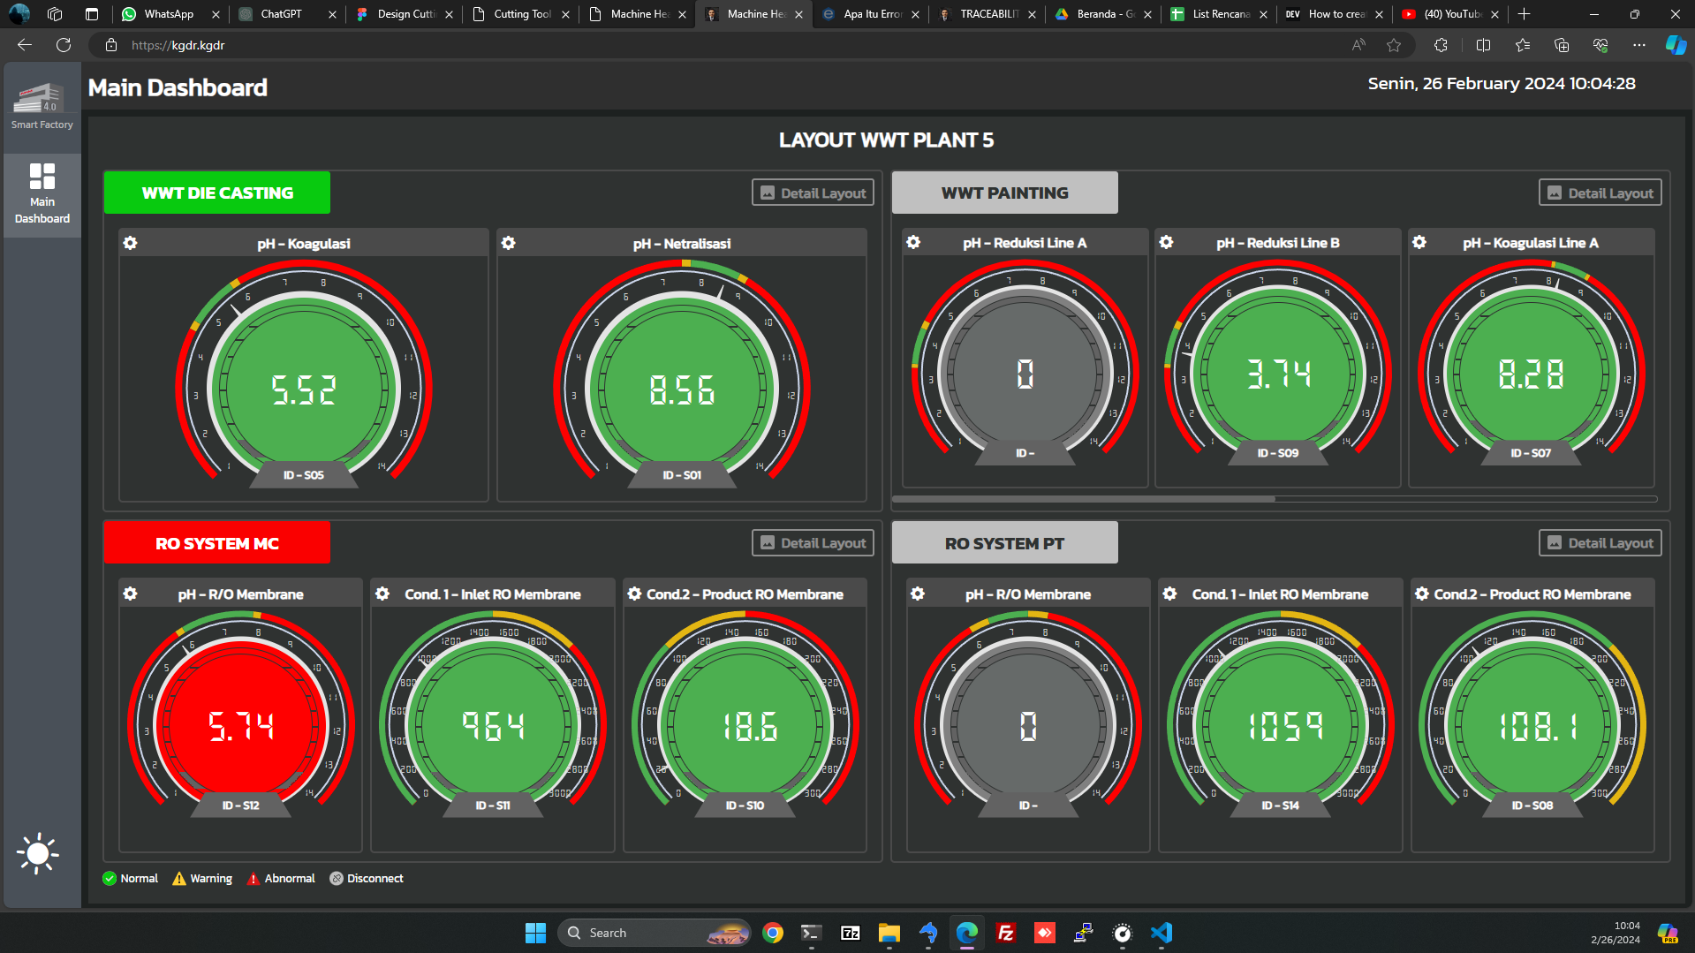The height and width of the screenshot is (953, 1695).
Task: Open Main Dashboard from sidebar
Action: [x=42, y=194]
